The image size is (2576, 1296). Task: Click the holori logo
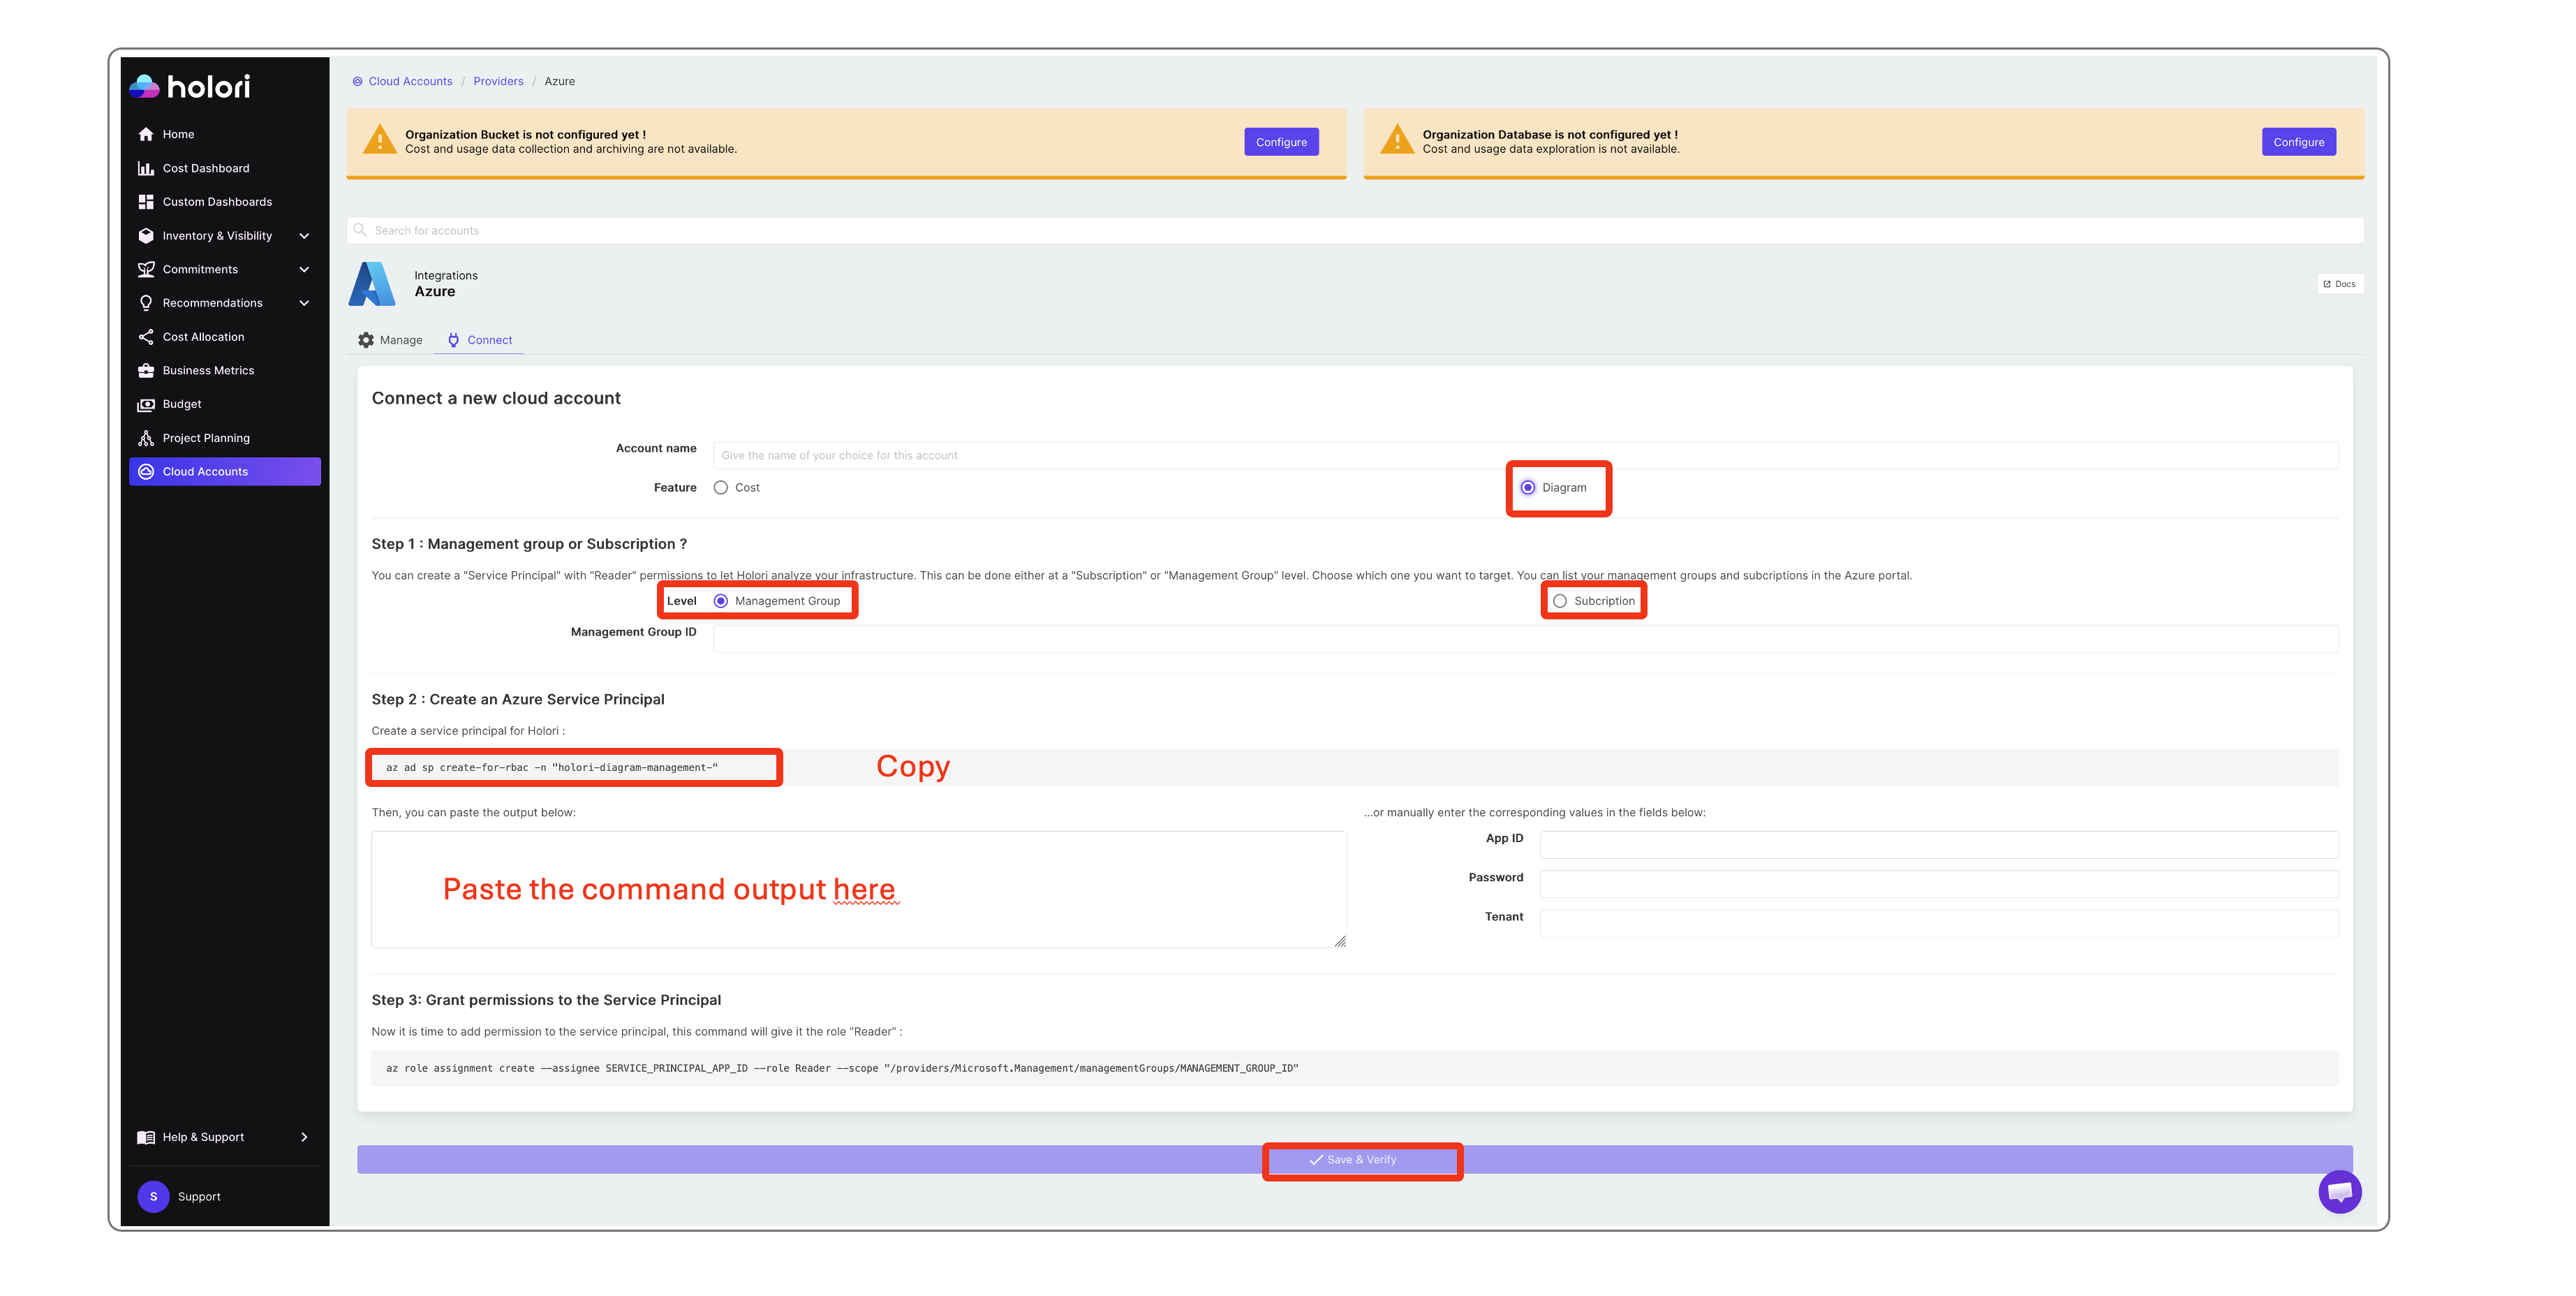[190, 87]
